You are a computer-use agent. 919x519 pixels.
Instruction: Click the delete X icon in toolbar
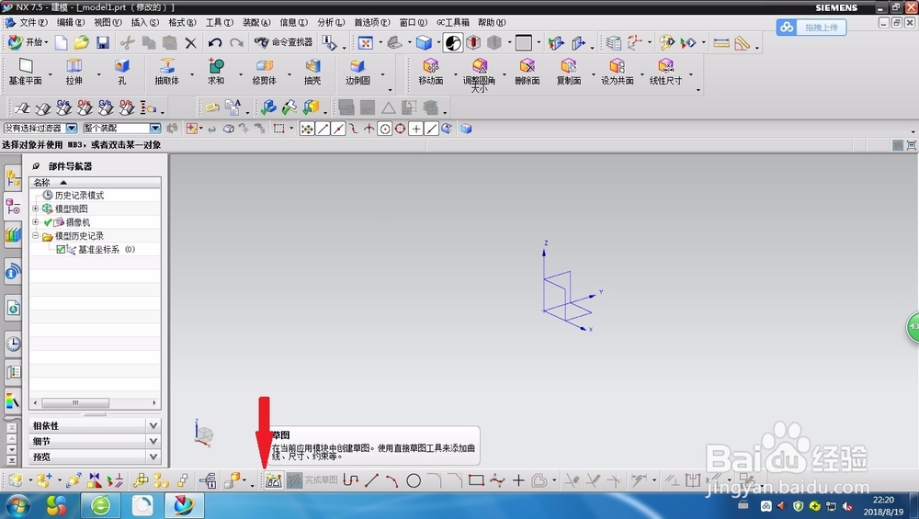pyautogui.click(x=190, y=42)
